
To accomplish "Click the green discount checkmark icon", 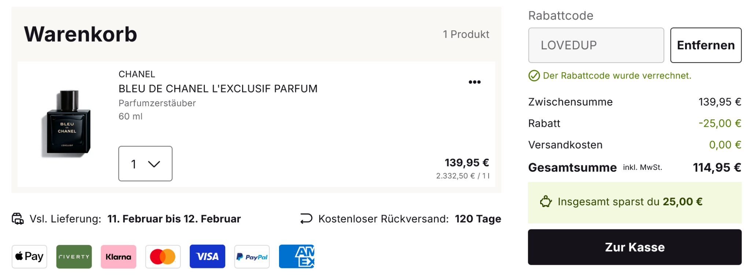I will pyautogui.click(x=534, y=76).
